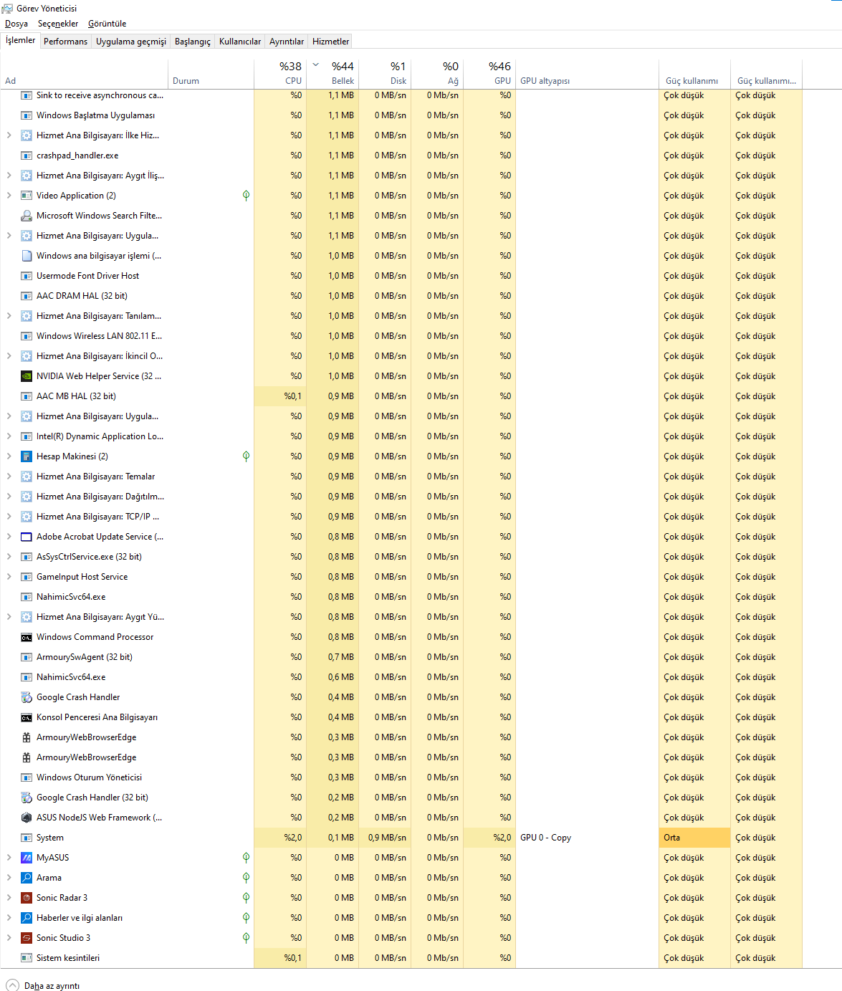842x991 pixels.
Task: Click the Hesap Makinesi calculator icon
Action: coord(27,456)
